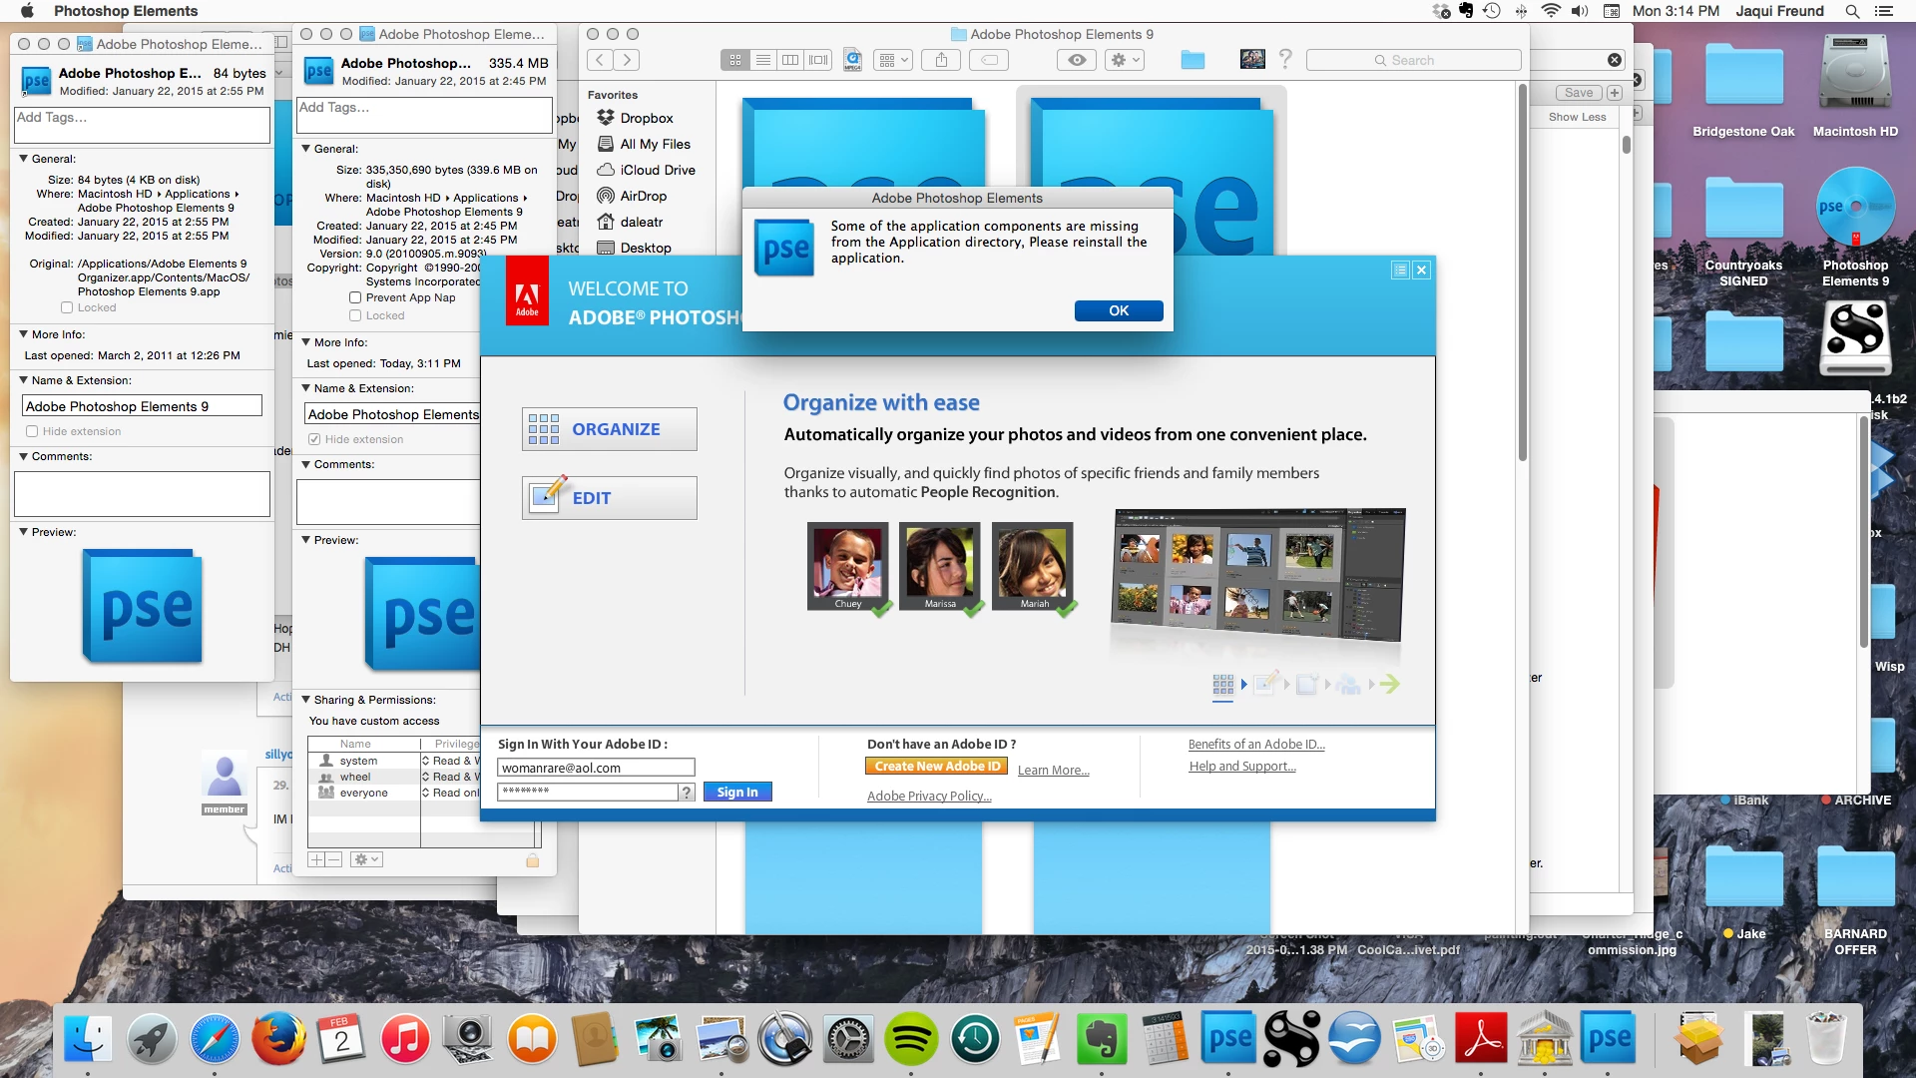Open the Photoshop Elements menu bar item

tap(126, 11)
